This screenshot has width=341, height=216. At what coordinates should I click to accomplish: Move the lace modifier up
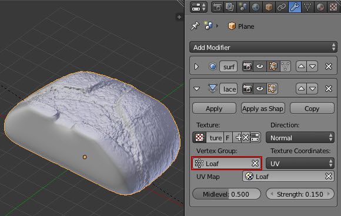tap(301, 89)
